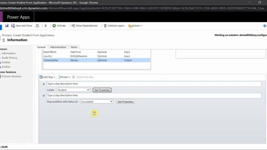The width and height of the screenshot is (267, 150).
Task: Open Audit History in left navigation
Action: tap(9, 58)
